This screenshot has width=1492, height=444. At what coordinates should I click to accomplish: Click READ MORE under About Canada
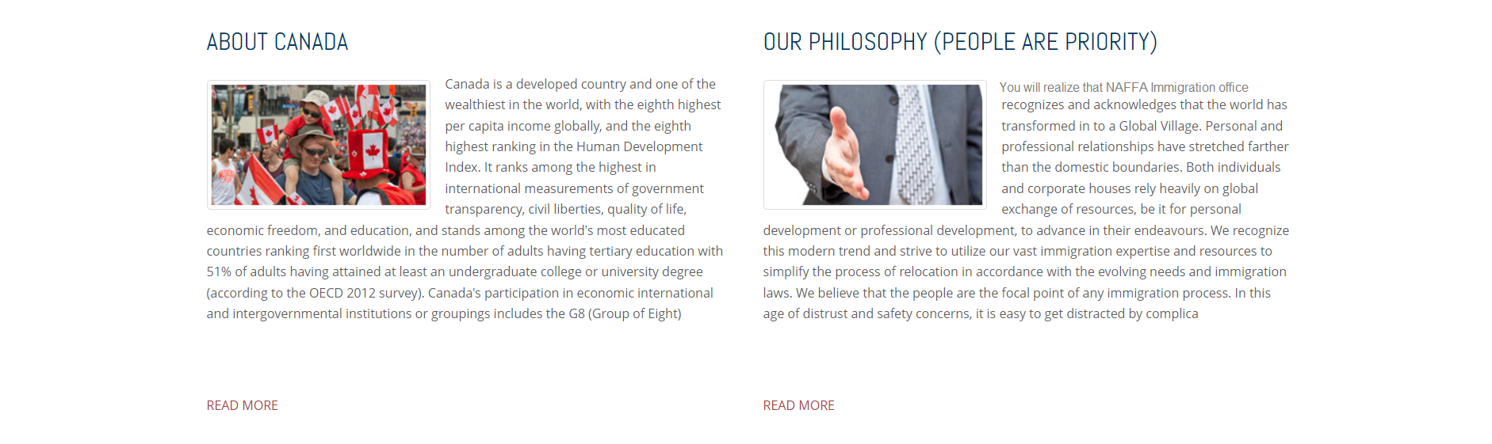242,405
